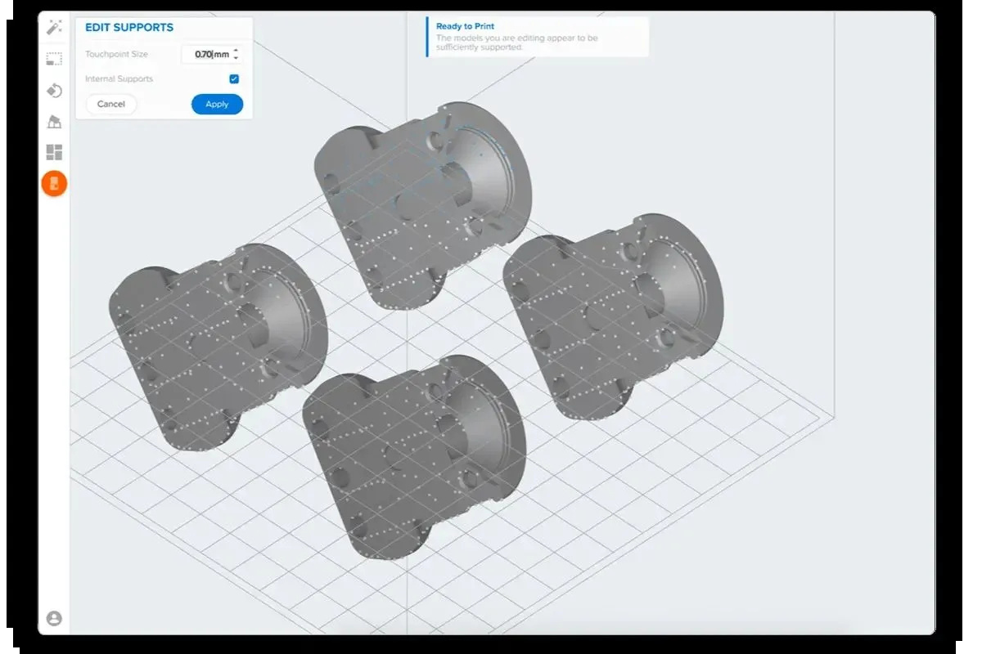This screenshot has height=654, width=982.
Task: Select the One-Click Print magic wand tool
Action: tap(54, 28)
